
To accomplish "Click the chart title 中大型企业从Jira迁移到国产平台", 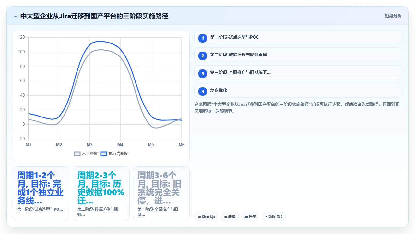I will [x=94, y=16].
